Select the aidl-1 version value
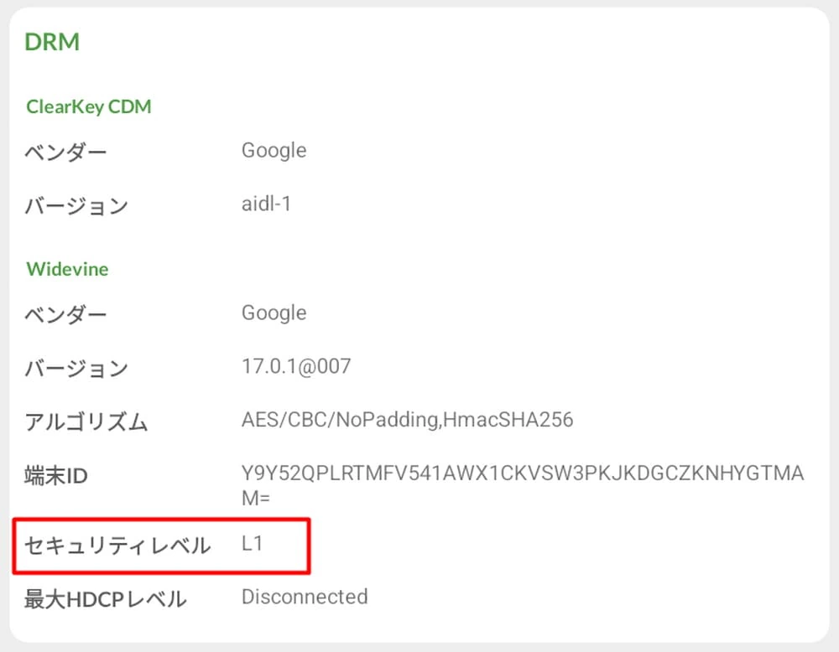Image resolution: width=839 pixels, height=652 pixels. click(266, 204)
